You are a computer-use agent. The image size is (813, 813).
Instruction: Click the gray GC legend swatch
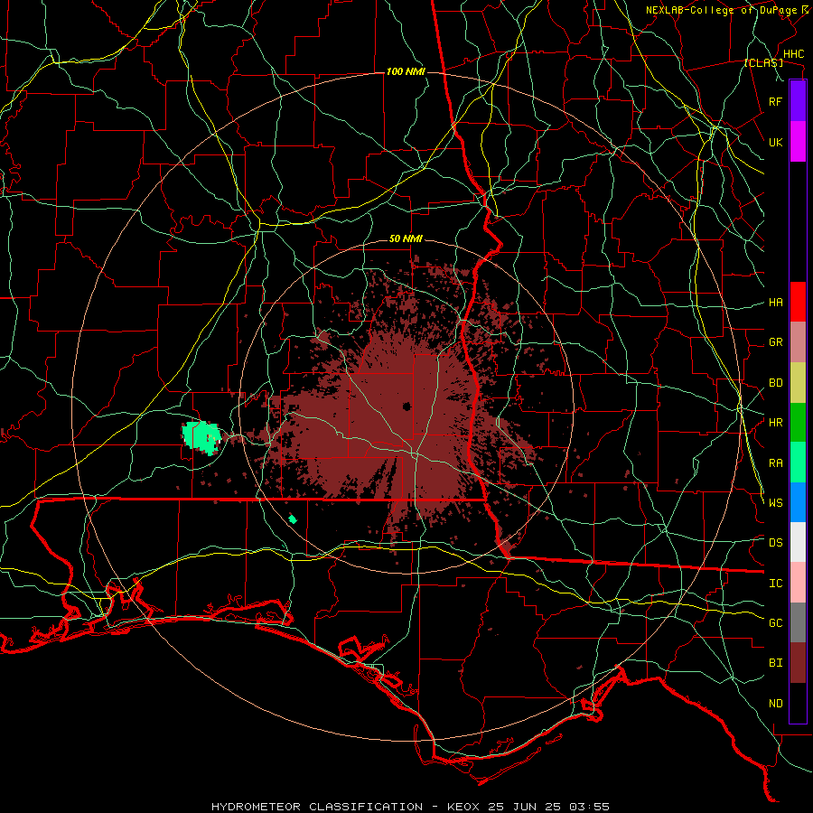[x=798, y=622]
